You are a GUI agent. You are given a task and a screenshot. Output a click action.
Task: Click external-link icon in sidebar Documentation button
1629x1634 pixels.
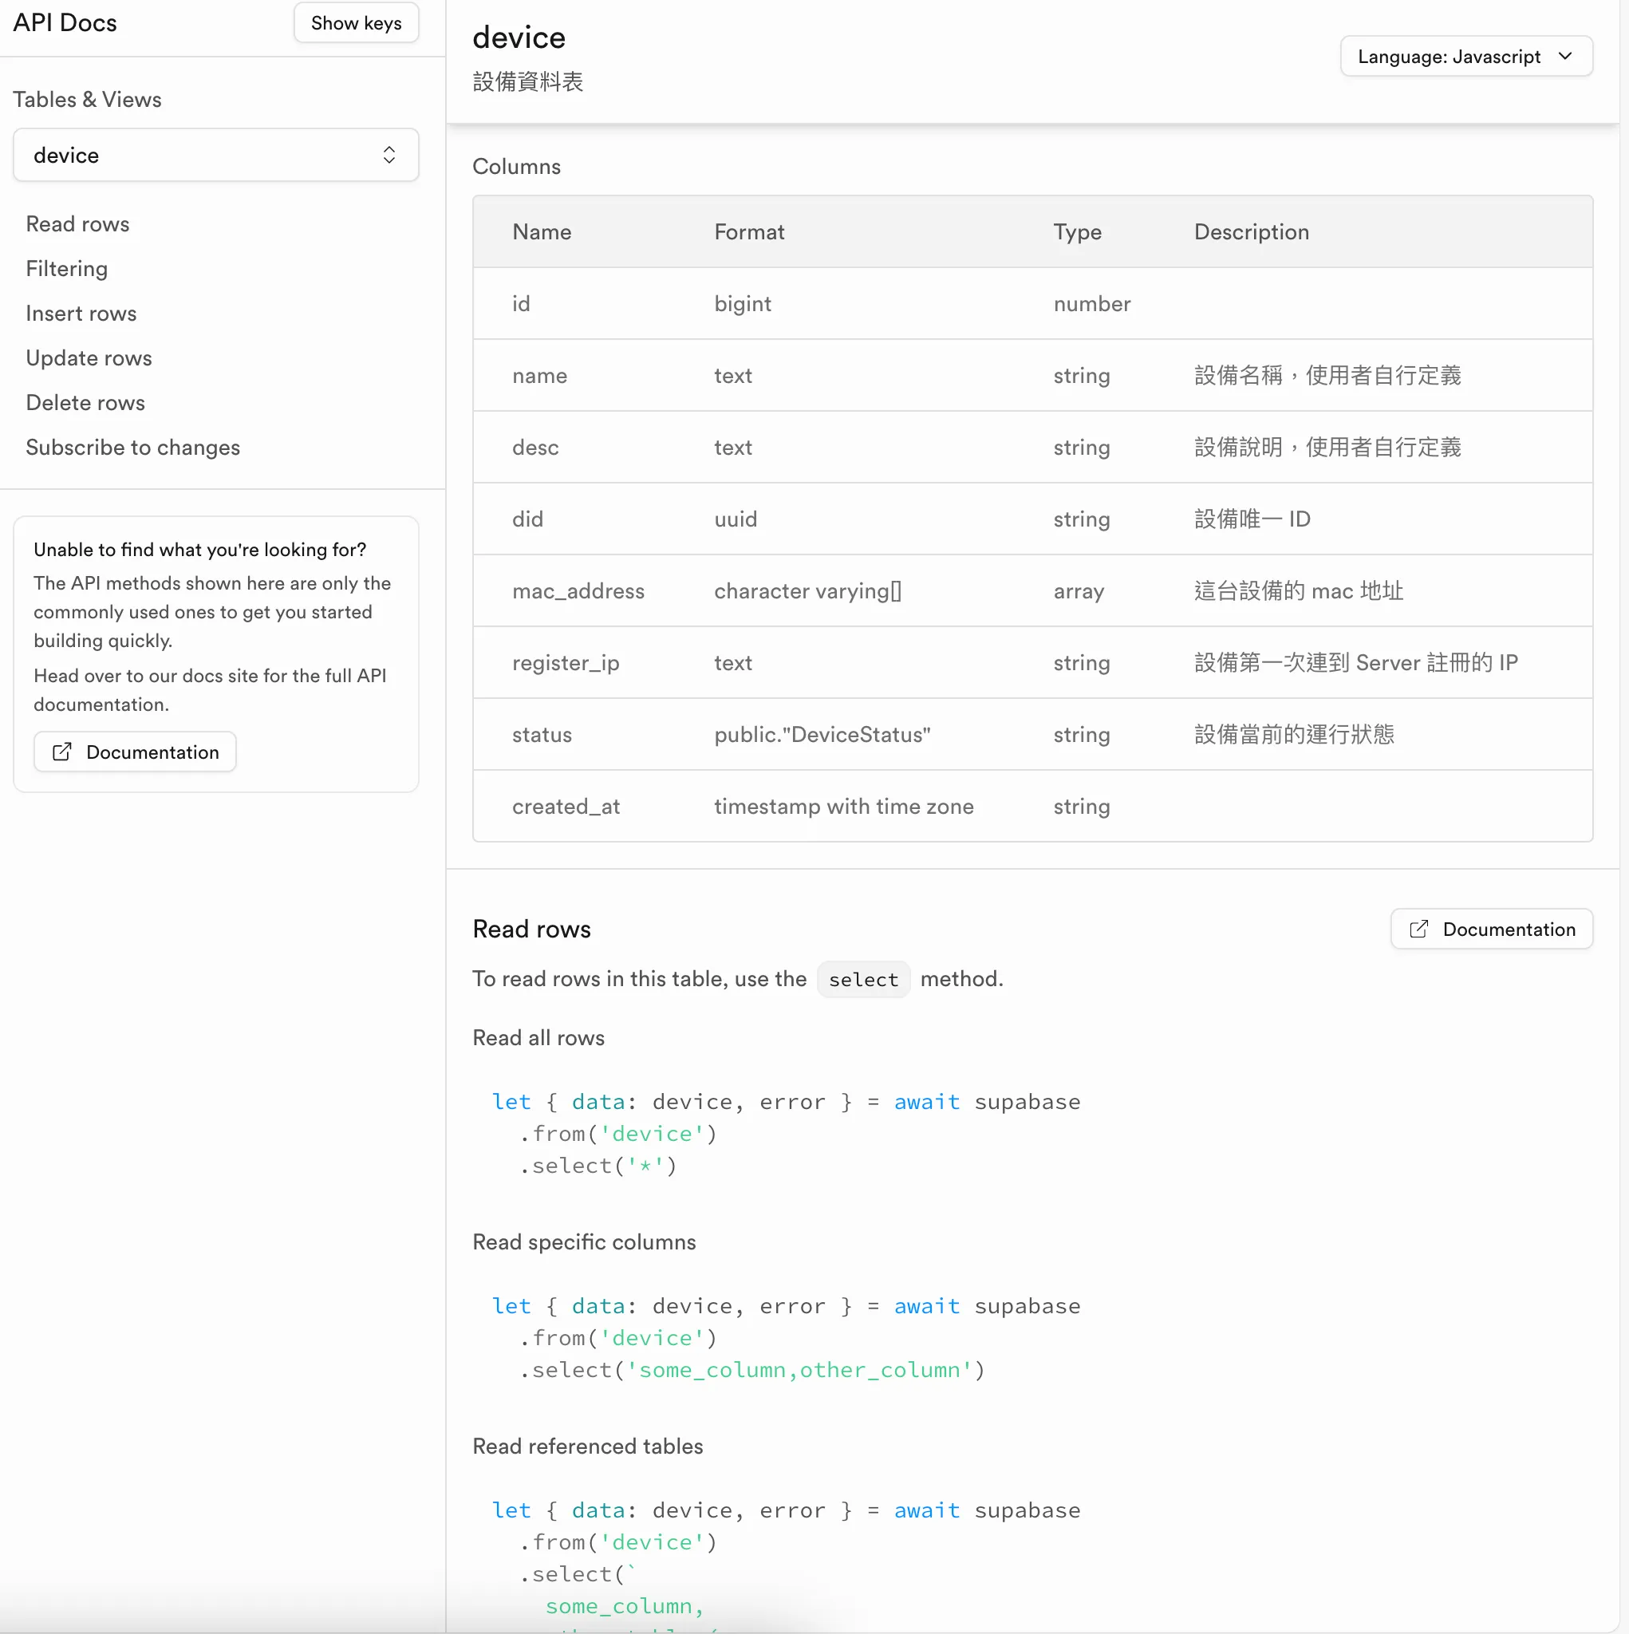(x=61, y=752)
